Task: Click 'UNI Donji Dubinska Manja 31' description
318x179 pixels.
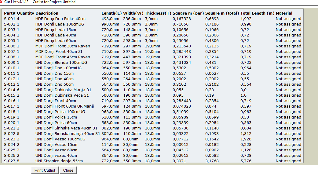Action: (63, 90)
